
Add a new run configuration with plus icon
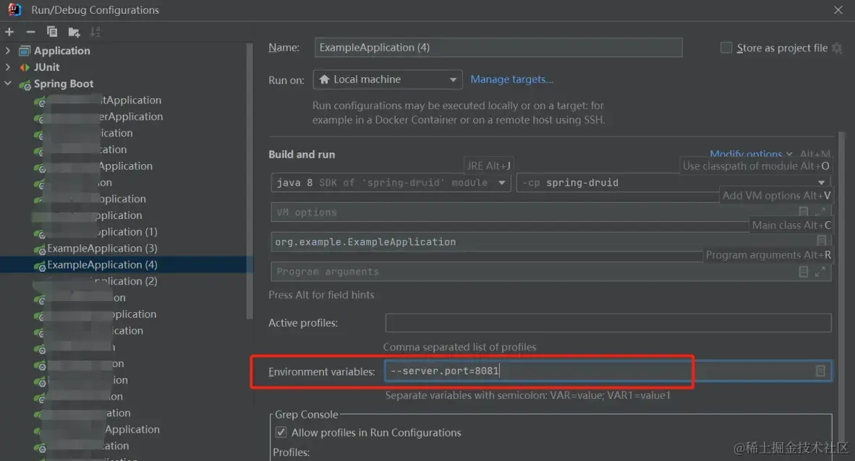[x=9, y=32]
